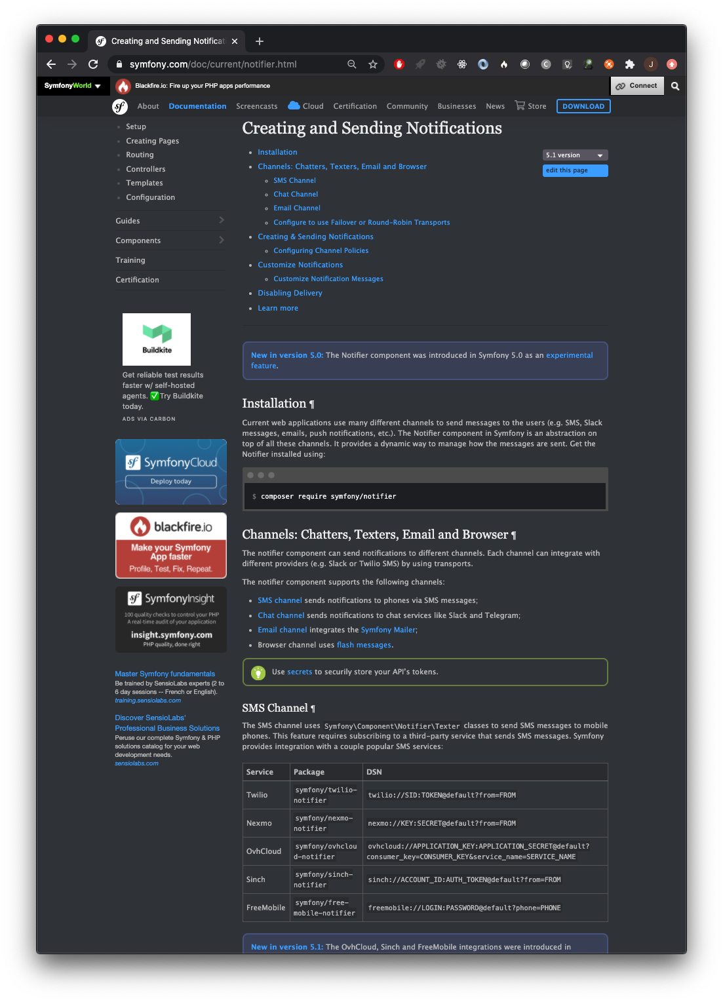Jump to Learn more in contents
This screenshot has width=723, height=1002.
[x=278, y=308]
